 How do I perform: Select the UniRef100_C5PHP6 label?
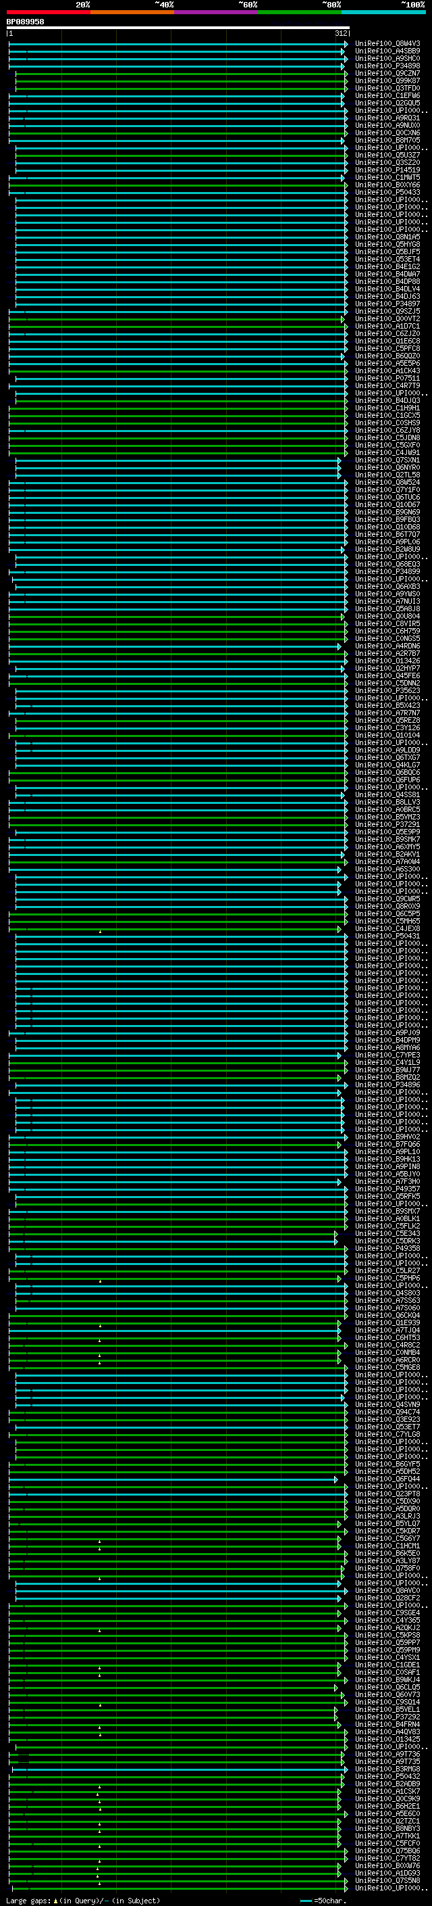coord(387,1279)
